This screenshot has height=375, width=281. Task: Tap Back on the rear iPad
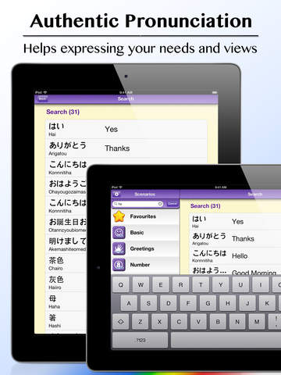click(x=42, y=98)
